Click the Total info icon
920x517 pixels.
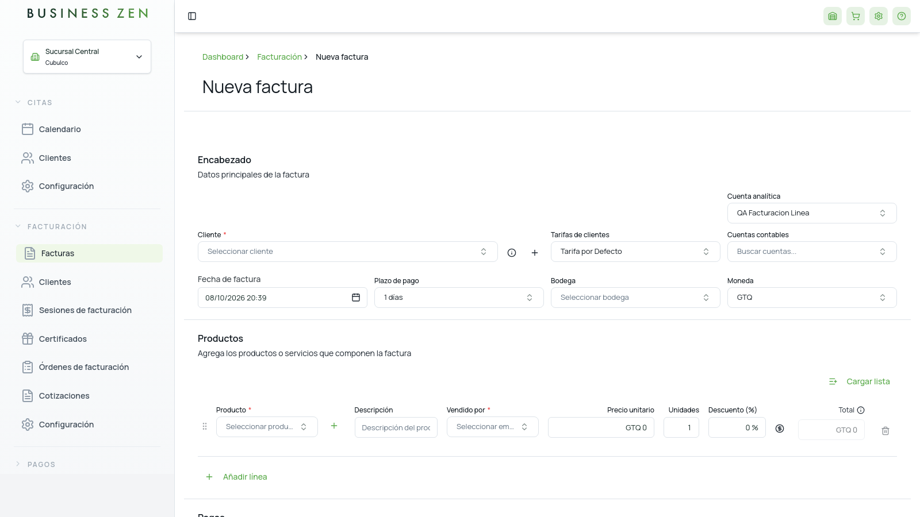pyautogui.click(x=861, y=410)
